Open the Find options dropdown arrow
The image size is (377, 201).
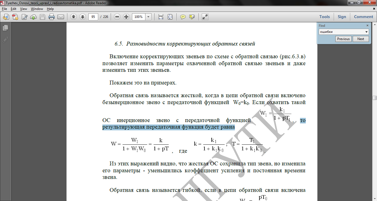point(367,32)
